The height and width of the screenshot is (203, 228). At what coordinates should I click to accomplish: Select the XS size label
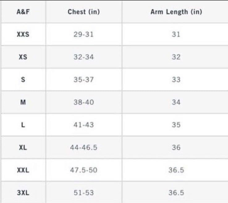coord(23,57)
